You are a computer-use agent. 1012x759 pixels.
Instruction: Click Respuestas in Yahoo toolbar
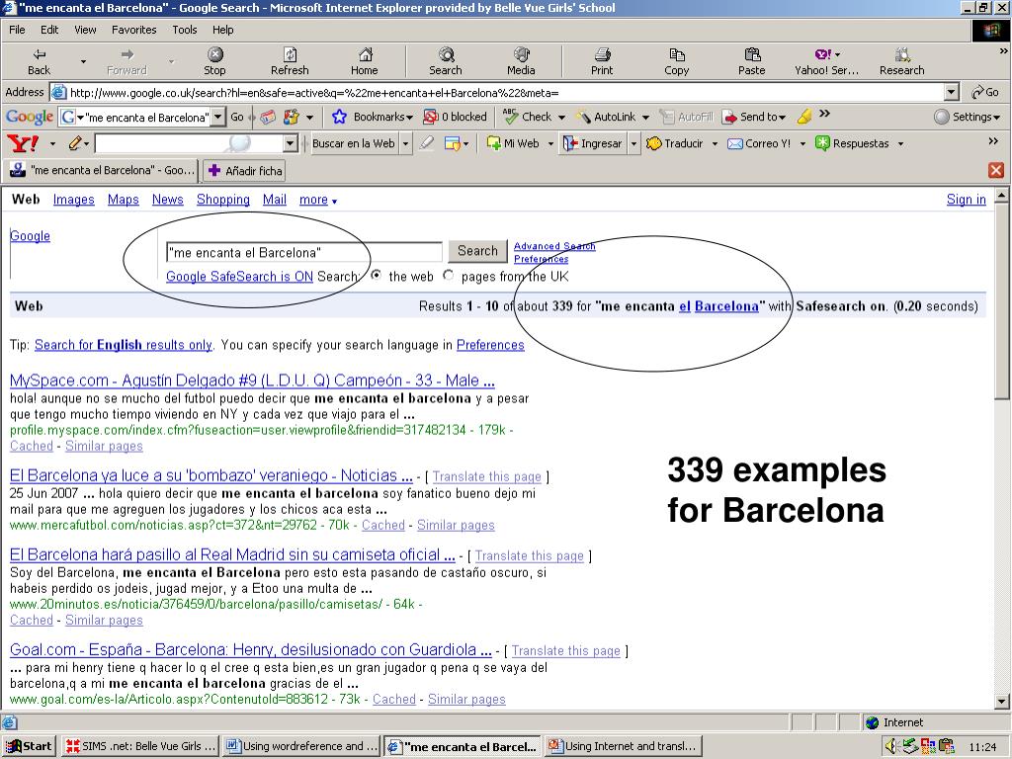click(852, 143)
